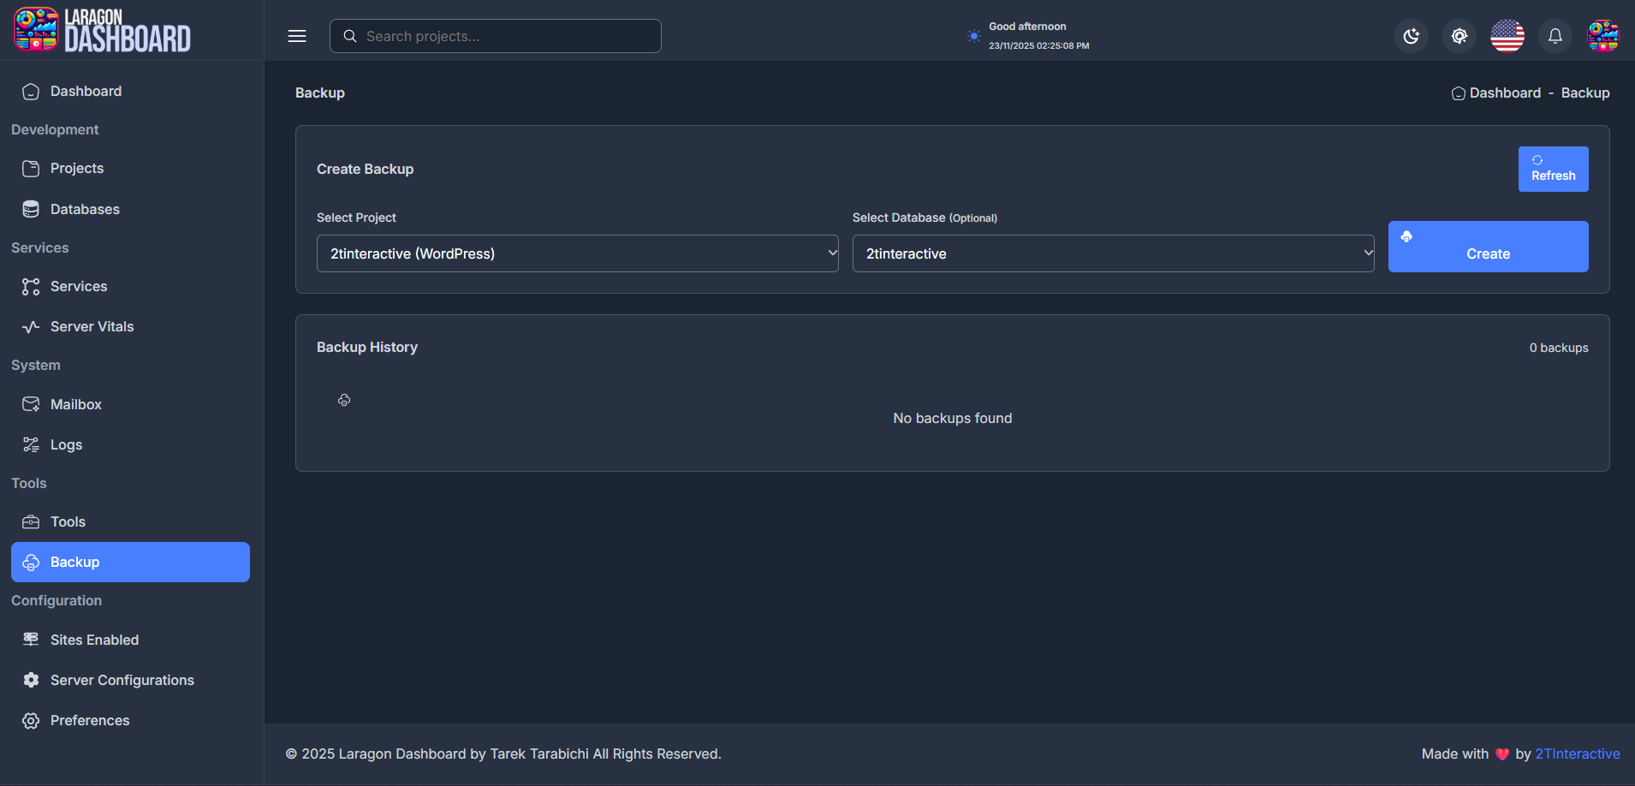Open the Select Project dropdown
Viewport: 1635px width, 786px height.
tap(577, 253)
